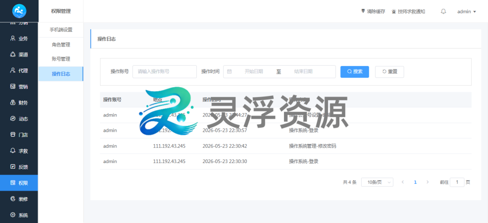
Task: Open the 代理 sidebar section
Action: (x=19, y=70)
